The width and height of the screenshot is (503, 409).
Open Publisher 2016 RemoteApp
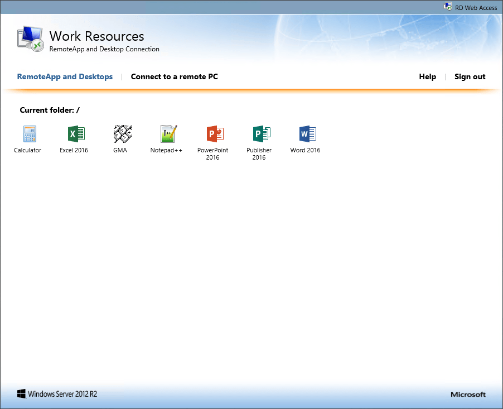(x=259, y=134)
